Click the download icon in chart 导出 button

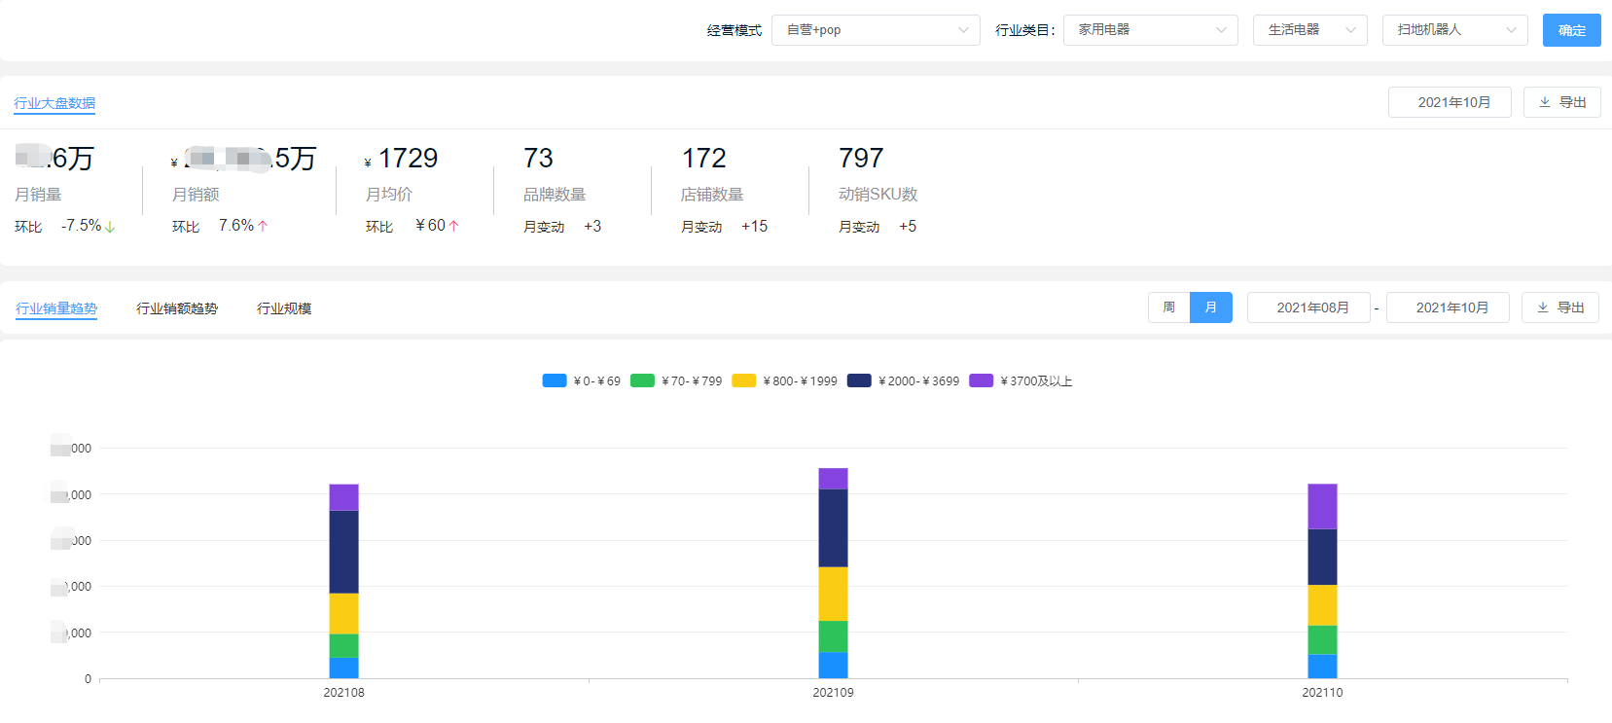1543,307
